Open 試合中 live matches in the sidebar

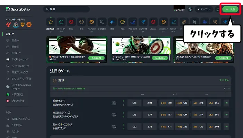[13, 40]
